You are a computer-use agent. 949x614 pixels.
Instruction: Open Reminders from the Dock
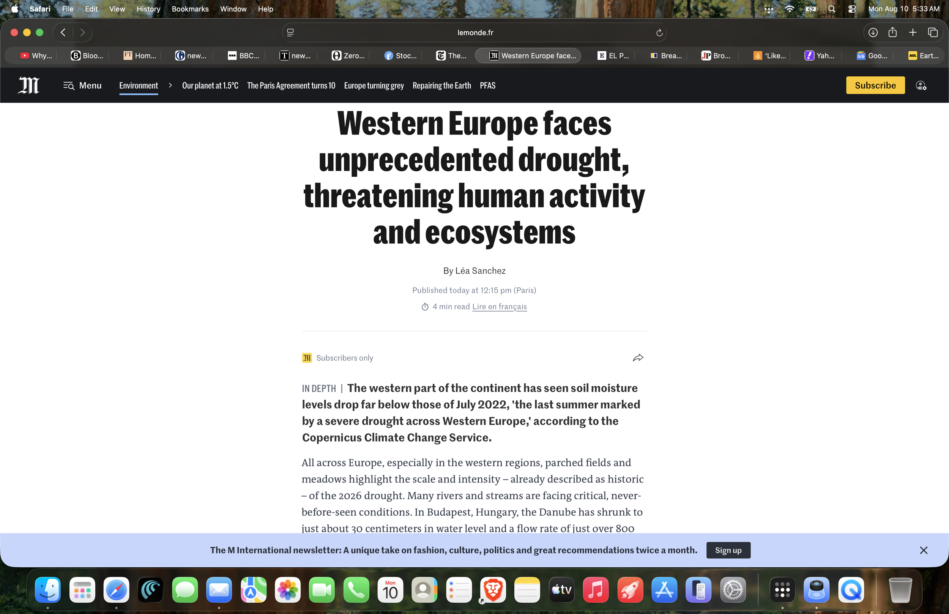(x=459, y=590)
